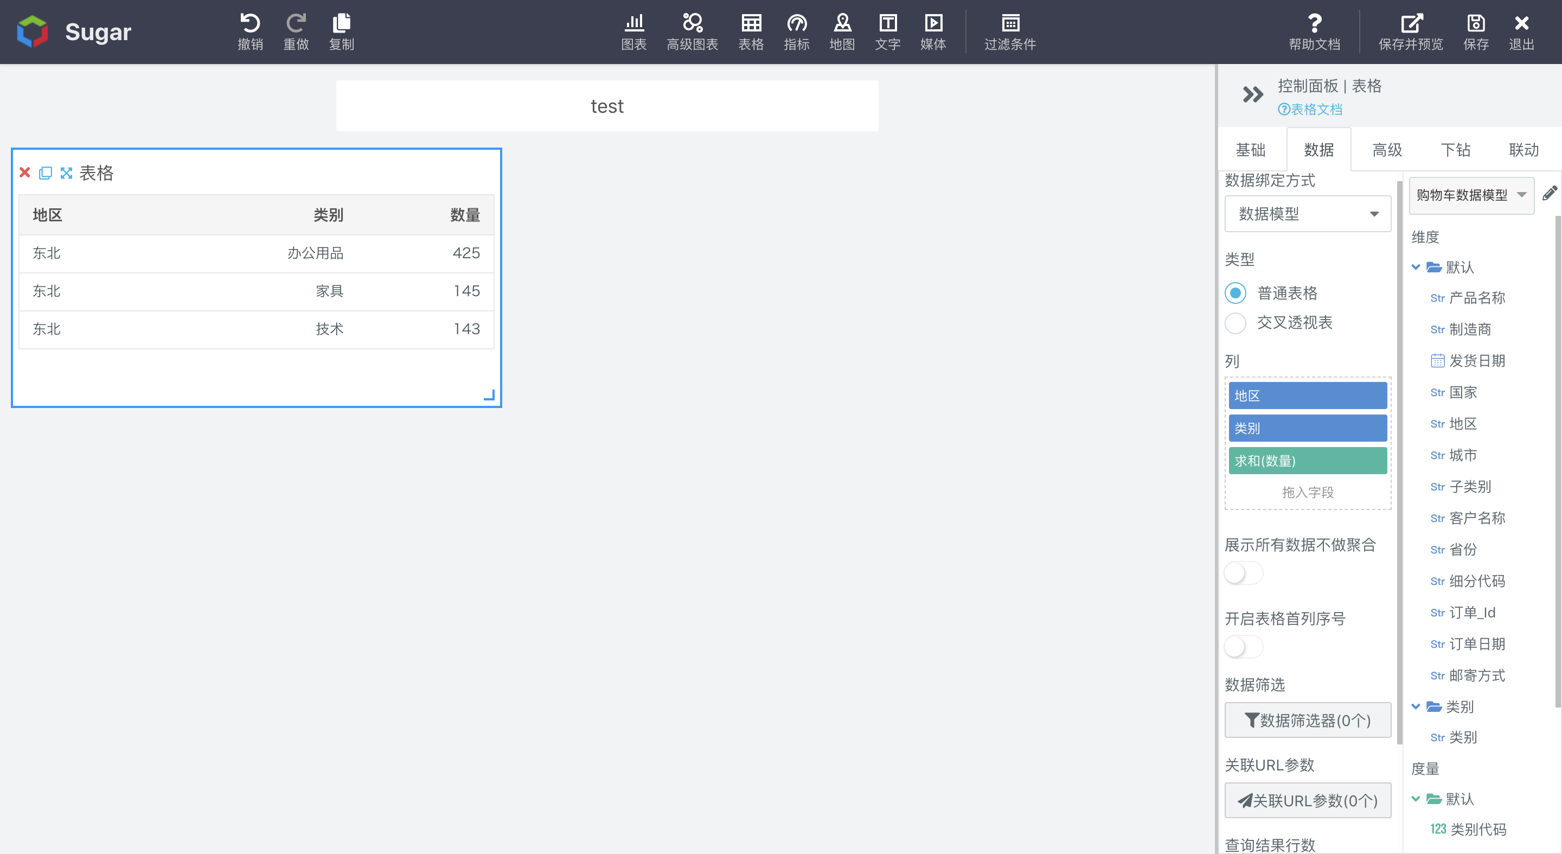Click the Sugar logo

tap(32, 31)
